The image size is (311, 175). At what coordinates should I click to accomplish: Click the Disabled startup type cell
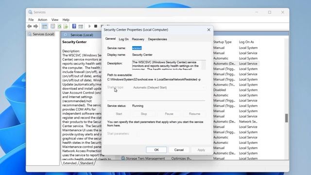220,90
